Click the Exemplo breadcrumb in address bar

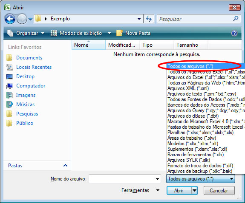click(60, 19)
